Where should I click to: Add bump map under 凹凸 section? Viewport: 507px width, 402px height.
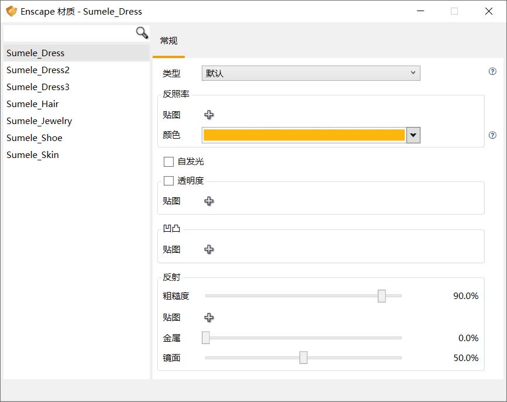209,249
